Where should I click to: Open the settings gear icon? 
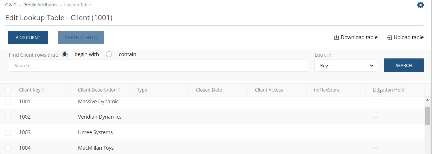420,5
